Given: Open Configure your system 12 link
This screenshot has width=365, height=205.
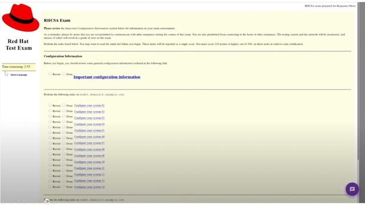Looking at the screenshot, I should [x=90, y=175].
